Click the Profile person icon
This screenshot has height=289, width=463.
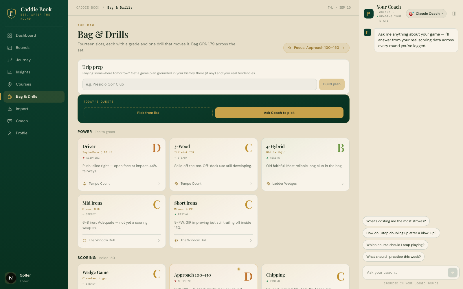10,133
